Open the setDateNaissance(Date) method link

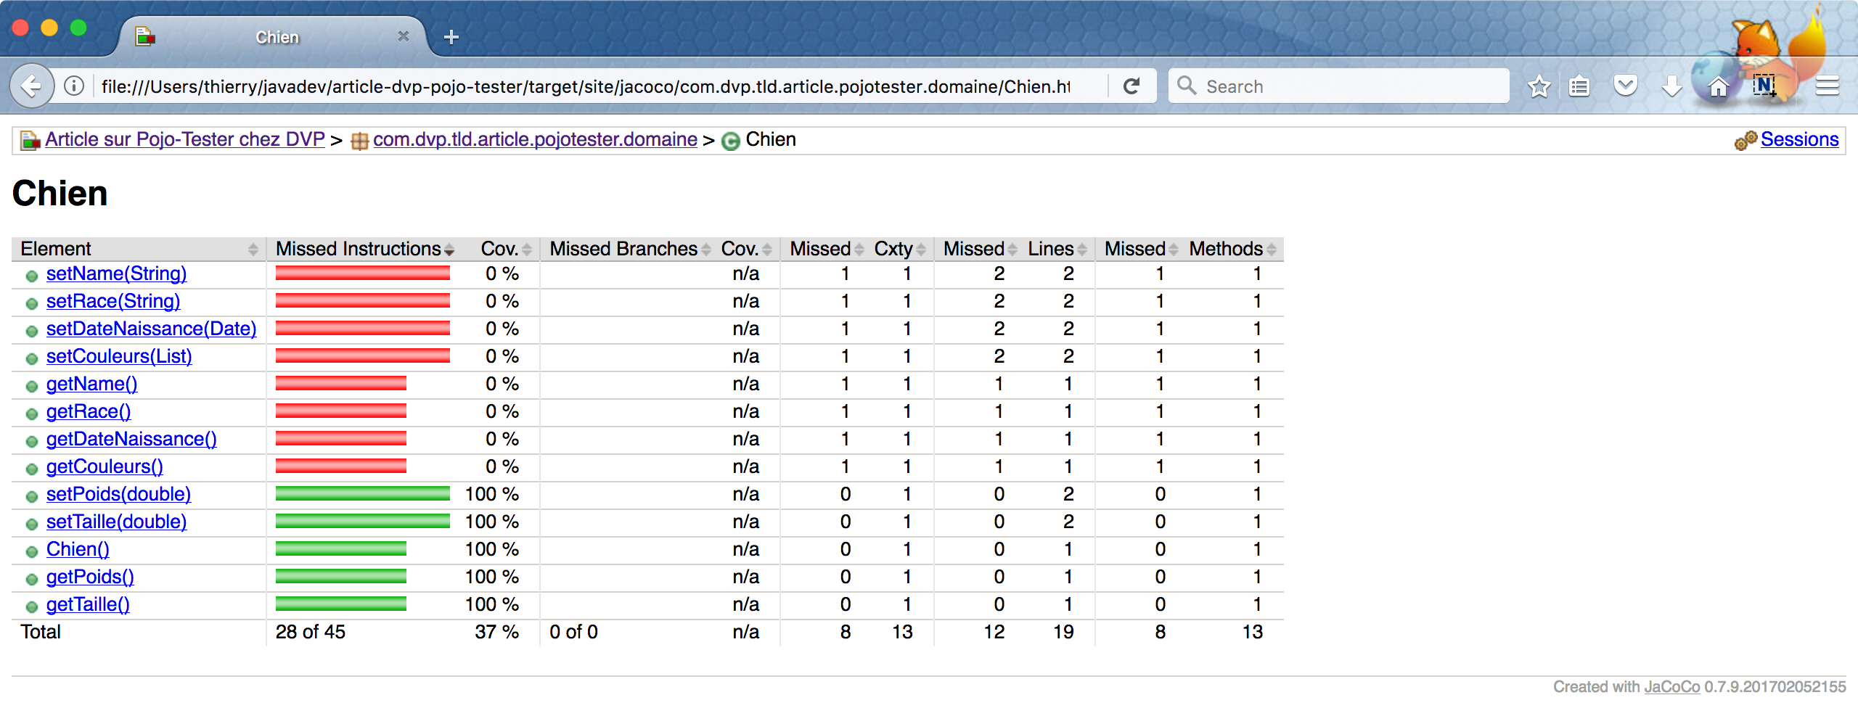(x=151, y=329)
